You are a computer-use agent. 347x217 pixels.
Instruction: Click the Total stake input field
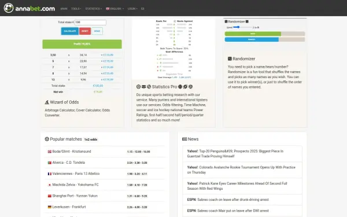(x=90, y=22)
